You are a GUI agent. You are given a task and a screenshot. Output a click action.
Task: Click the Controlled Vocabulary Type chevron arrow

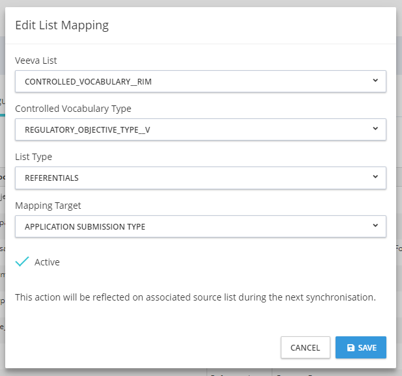tap(375, 129)
